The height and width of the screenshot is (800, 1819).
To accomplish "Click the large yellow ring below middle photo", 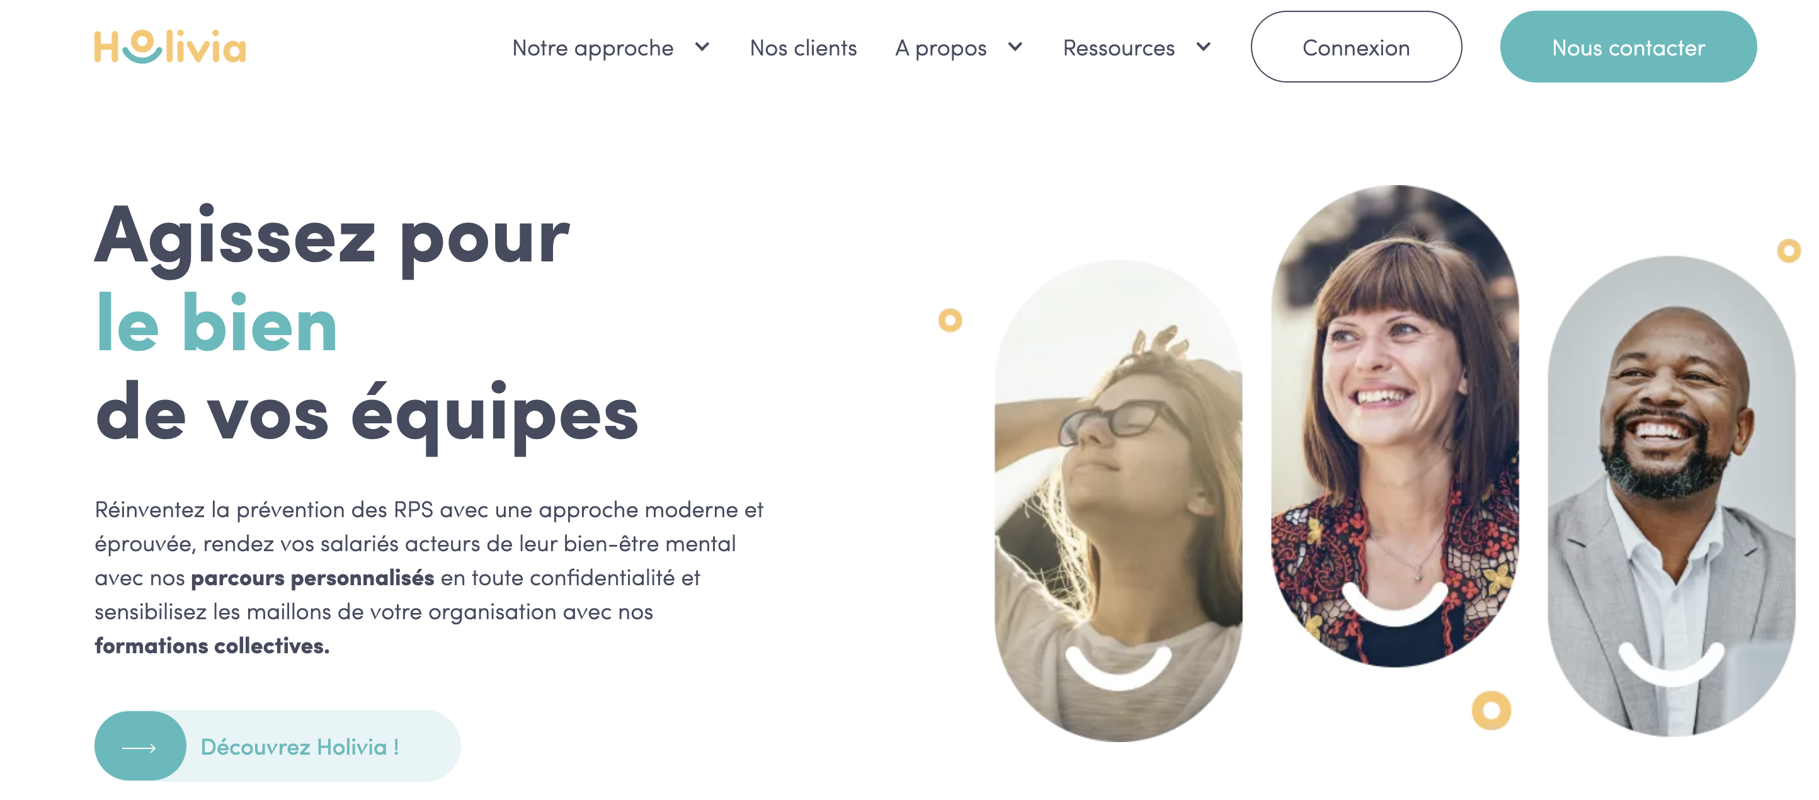I will click(1491, 710).
